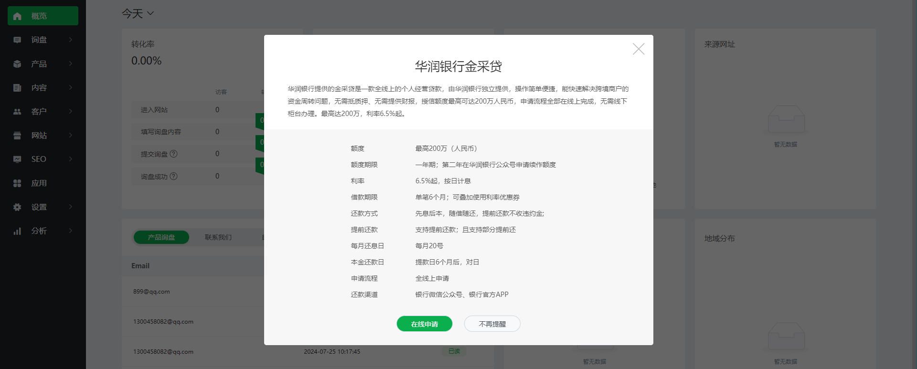Open the 应用 menu item label
This screenshot has height=369, width=917.
click(39, 183)
